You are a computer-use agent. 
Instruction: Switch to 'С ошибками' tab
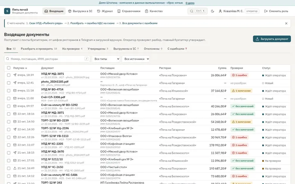[177, 49]
